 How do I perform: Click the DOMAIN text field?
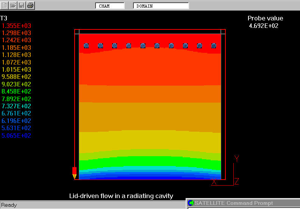click(161, 6)
